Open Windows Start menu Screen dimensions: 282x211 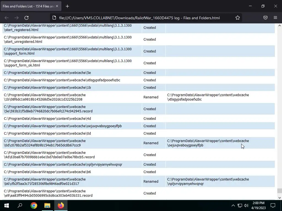tap(7, 206)
